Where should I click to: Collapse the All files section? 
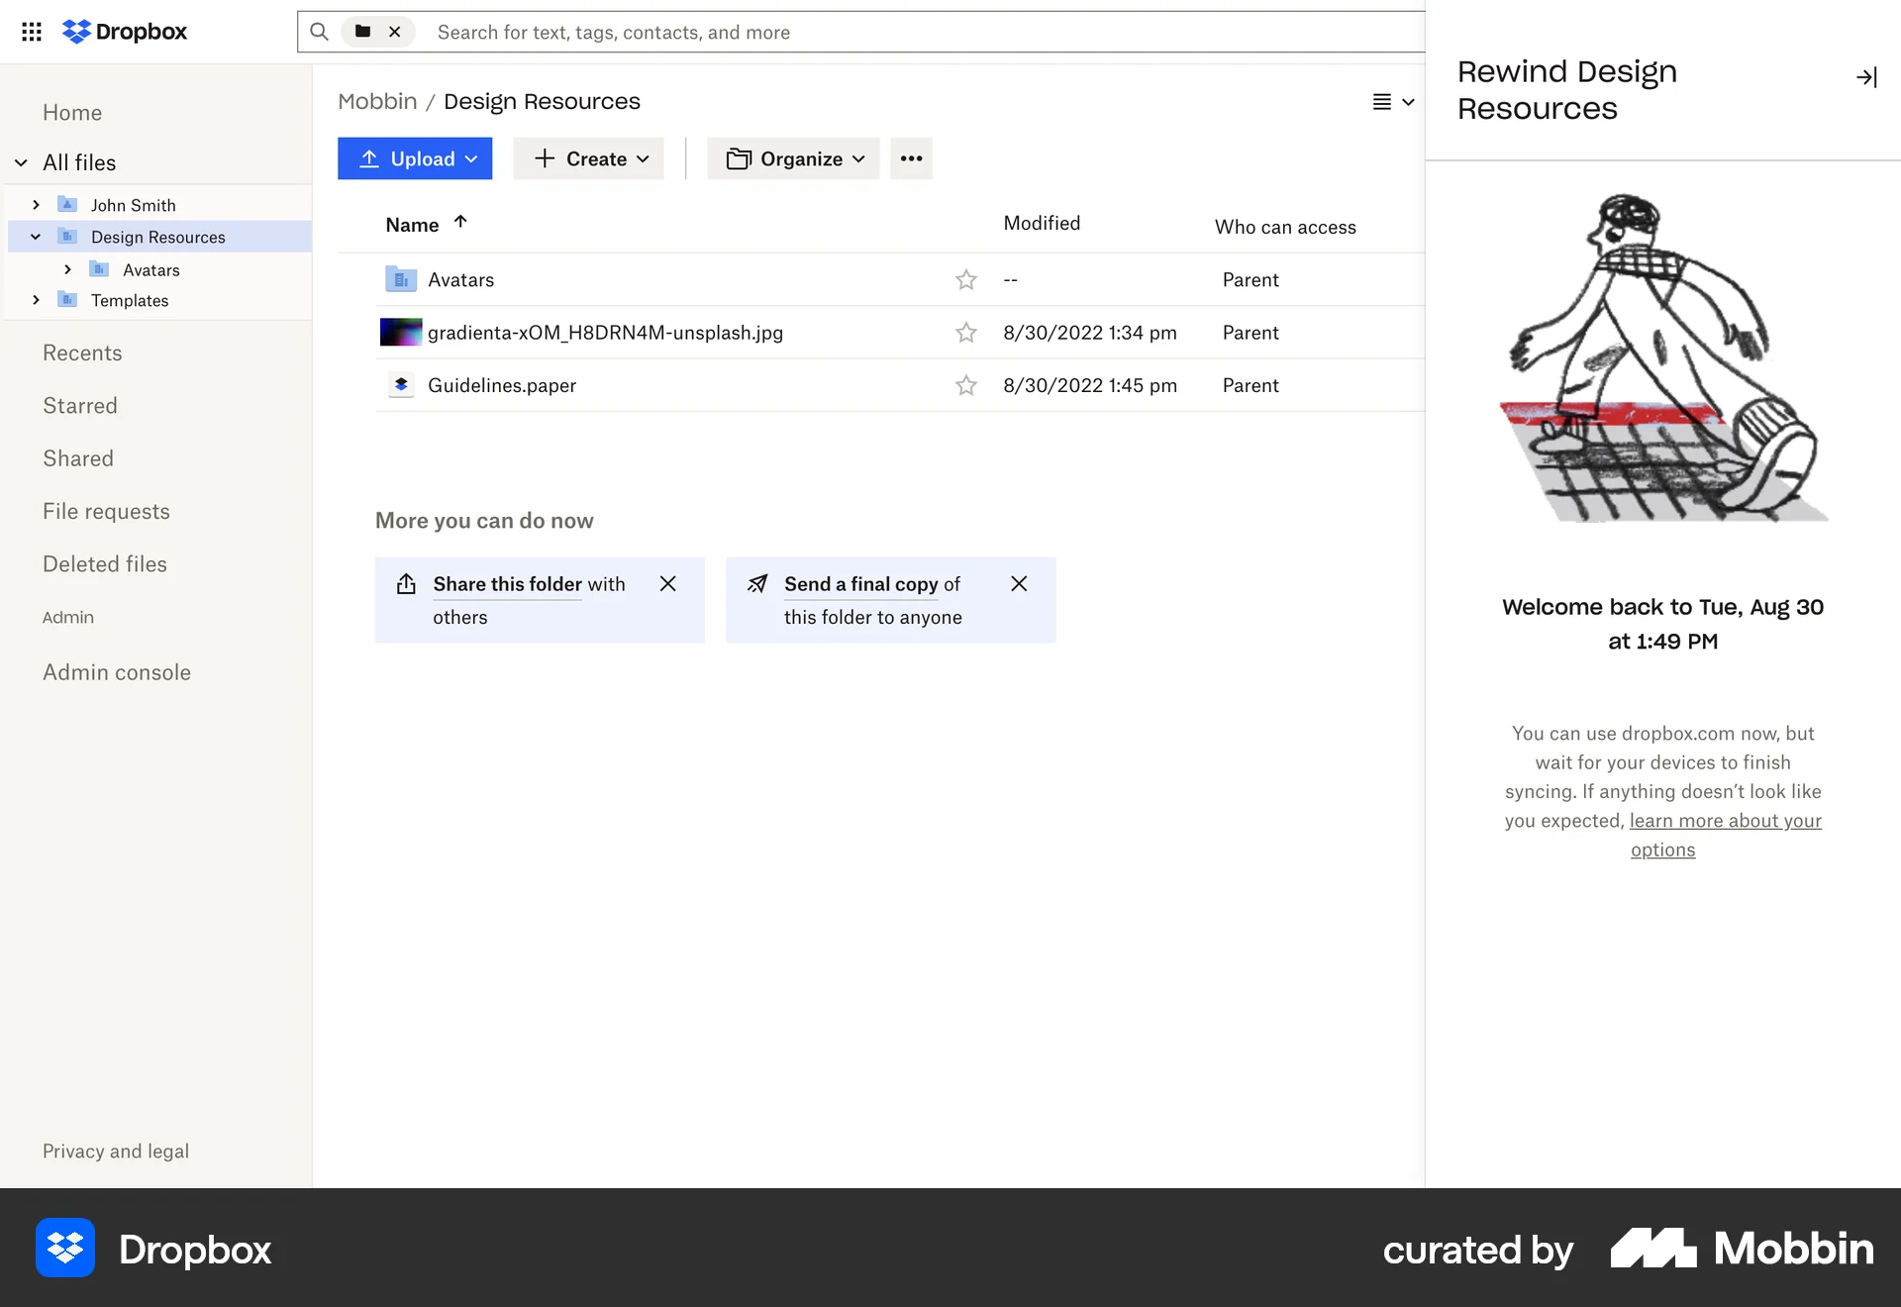pyautogui.click(x=21, y=162)
